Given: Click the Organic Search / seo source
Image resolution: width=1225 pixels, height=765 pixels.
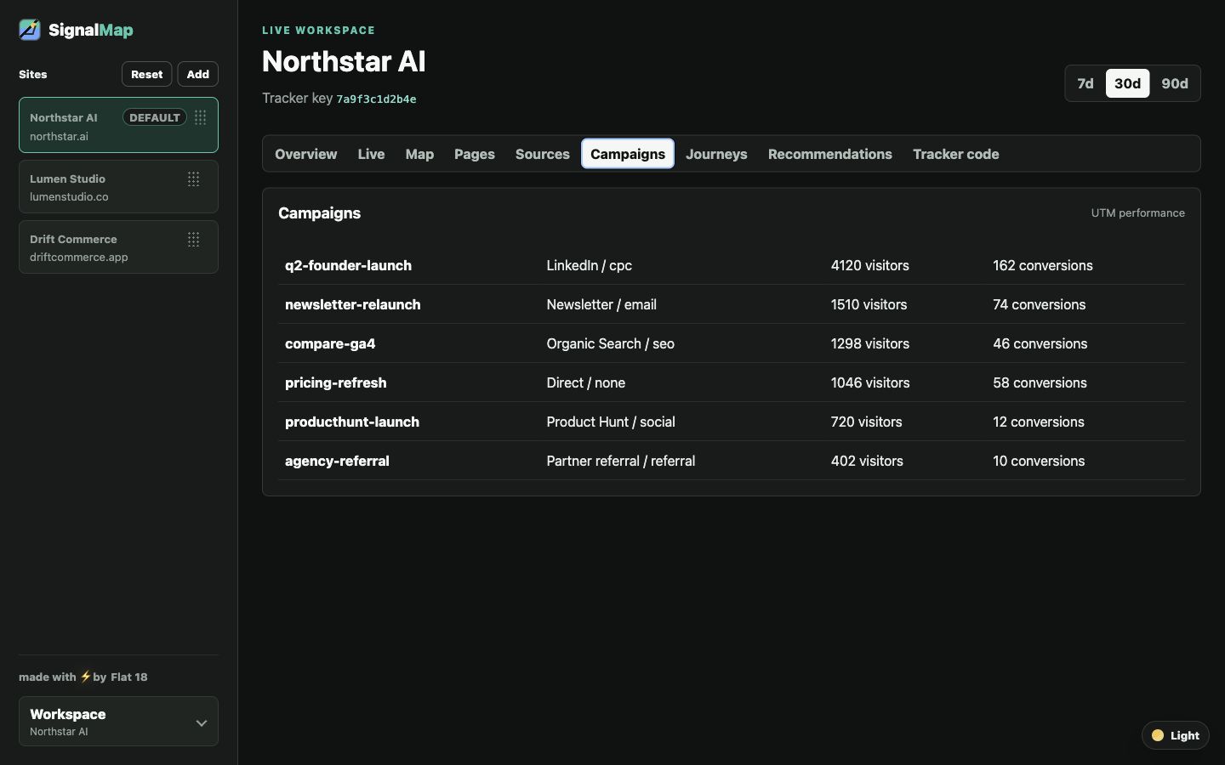Looking at the screenshot, I should (x=610, y=343).
